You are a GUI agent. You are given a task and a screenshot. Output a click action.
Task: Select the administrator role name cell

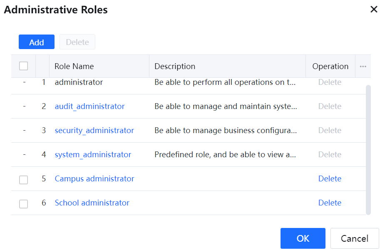tap(79, 82)
